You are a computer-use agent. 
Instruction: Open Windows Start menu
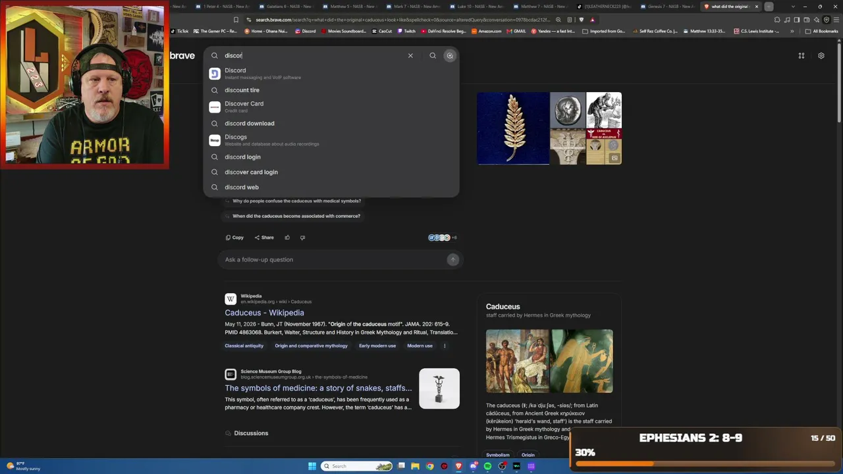tap(312, 466)
